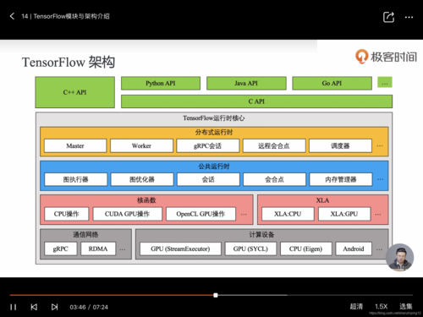Click the 公共运行时 heading

click(214, 167)
